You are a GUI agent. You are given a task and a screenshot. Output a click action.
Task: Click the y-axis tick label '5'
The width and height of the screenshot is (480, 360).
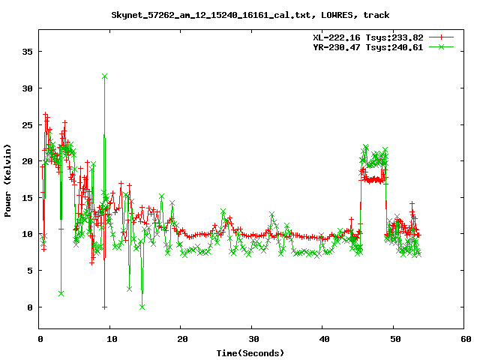(x=30, y=271)
